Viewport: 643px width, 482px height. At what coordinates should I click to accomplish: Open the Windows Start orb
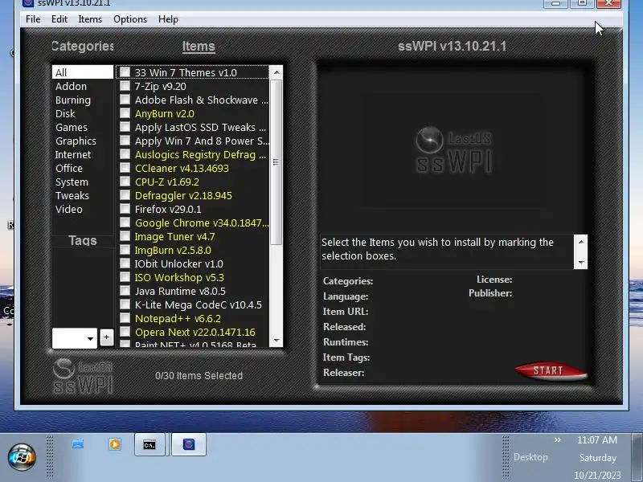22,456
